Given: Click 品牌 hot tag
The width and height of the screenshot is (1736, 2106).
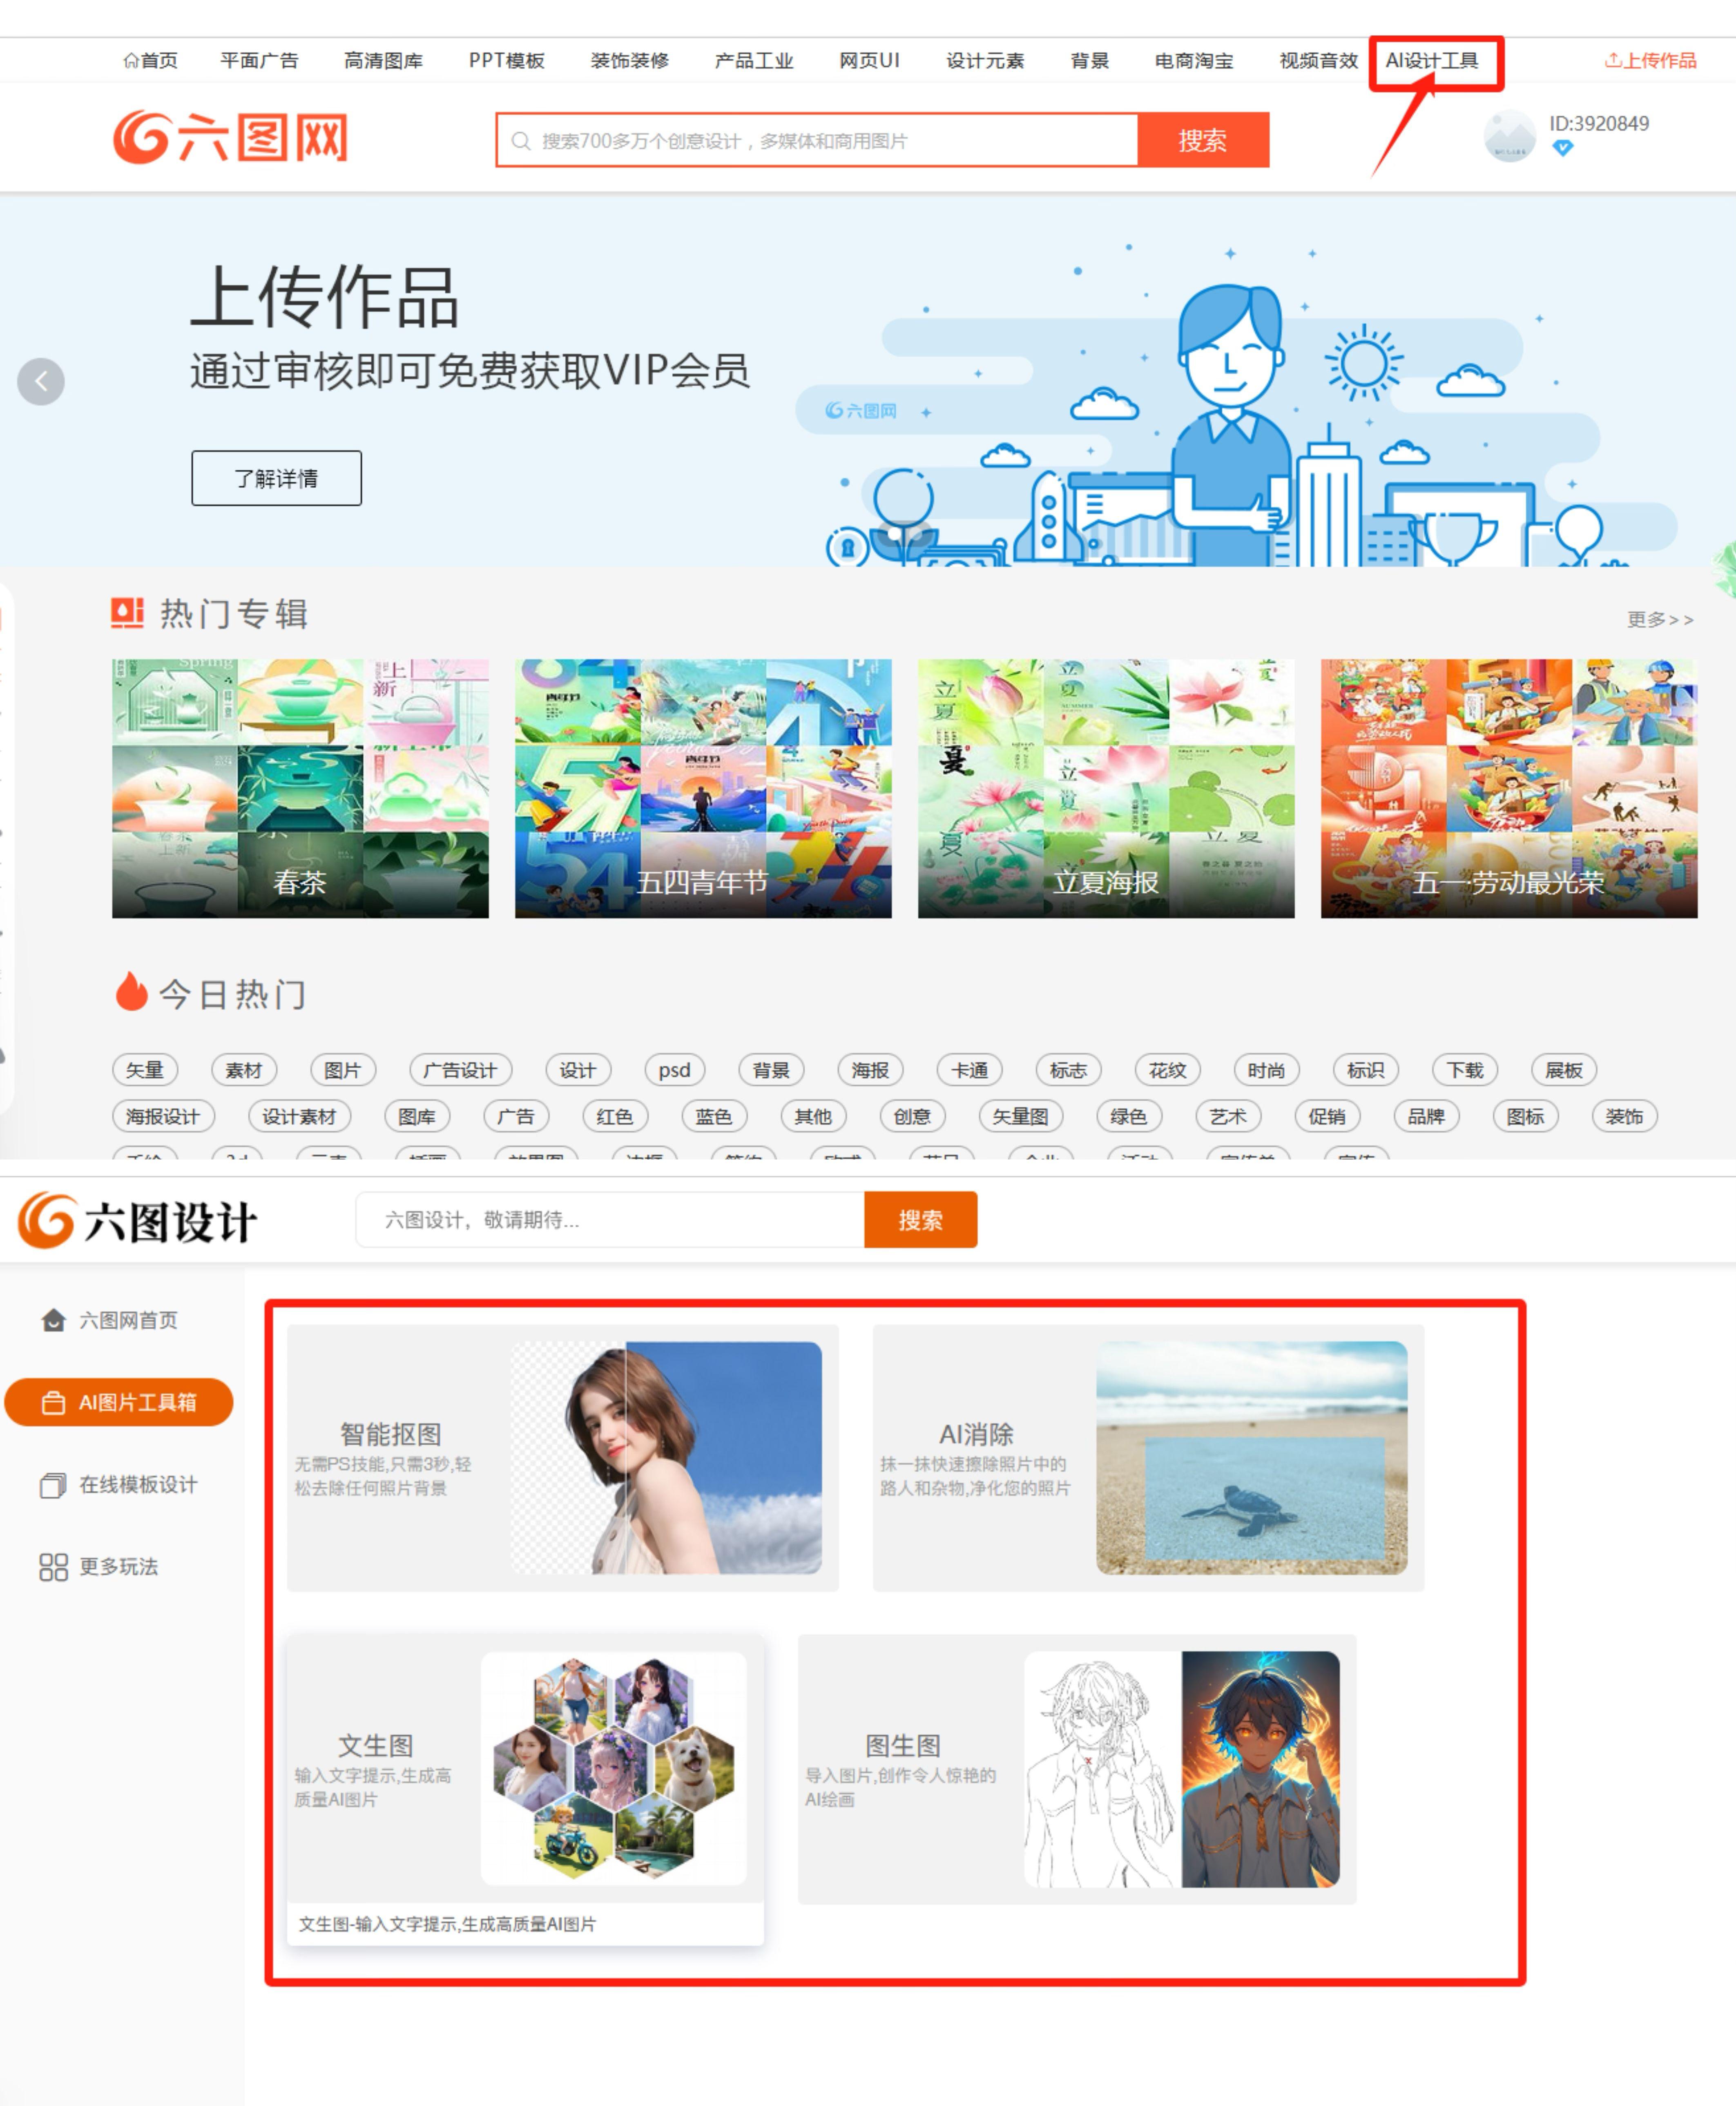Looking at the screenshot, I should [x=1426, y=1116].
